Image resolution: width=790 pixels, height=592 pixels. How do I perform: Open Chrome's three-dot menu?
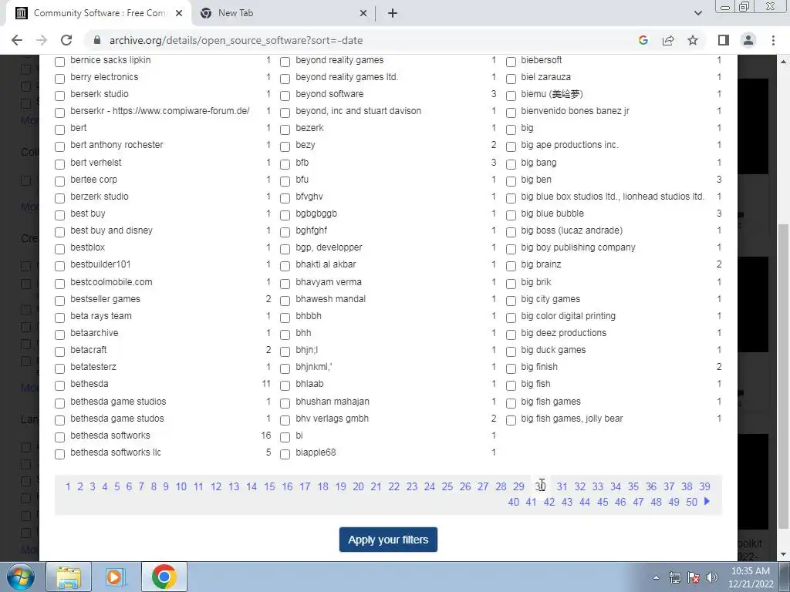pos(773,40)
